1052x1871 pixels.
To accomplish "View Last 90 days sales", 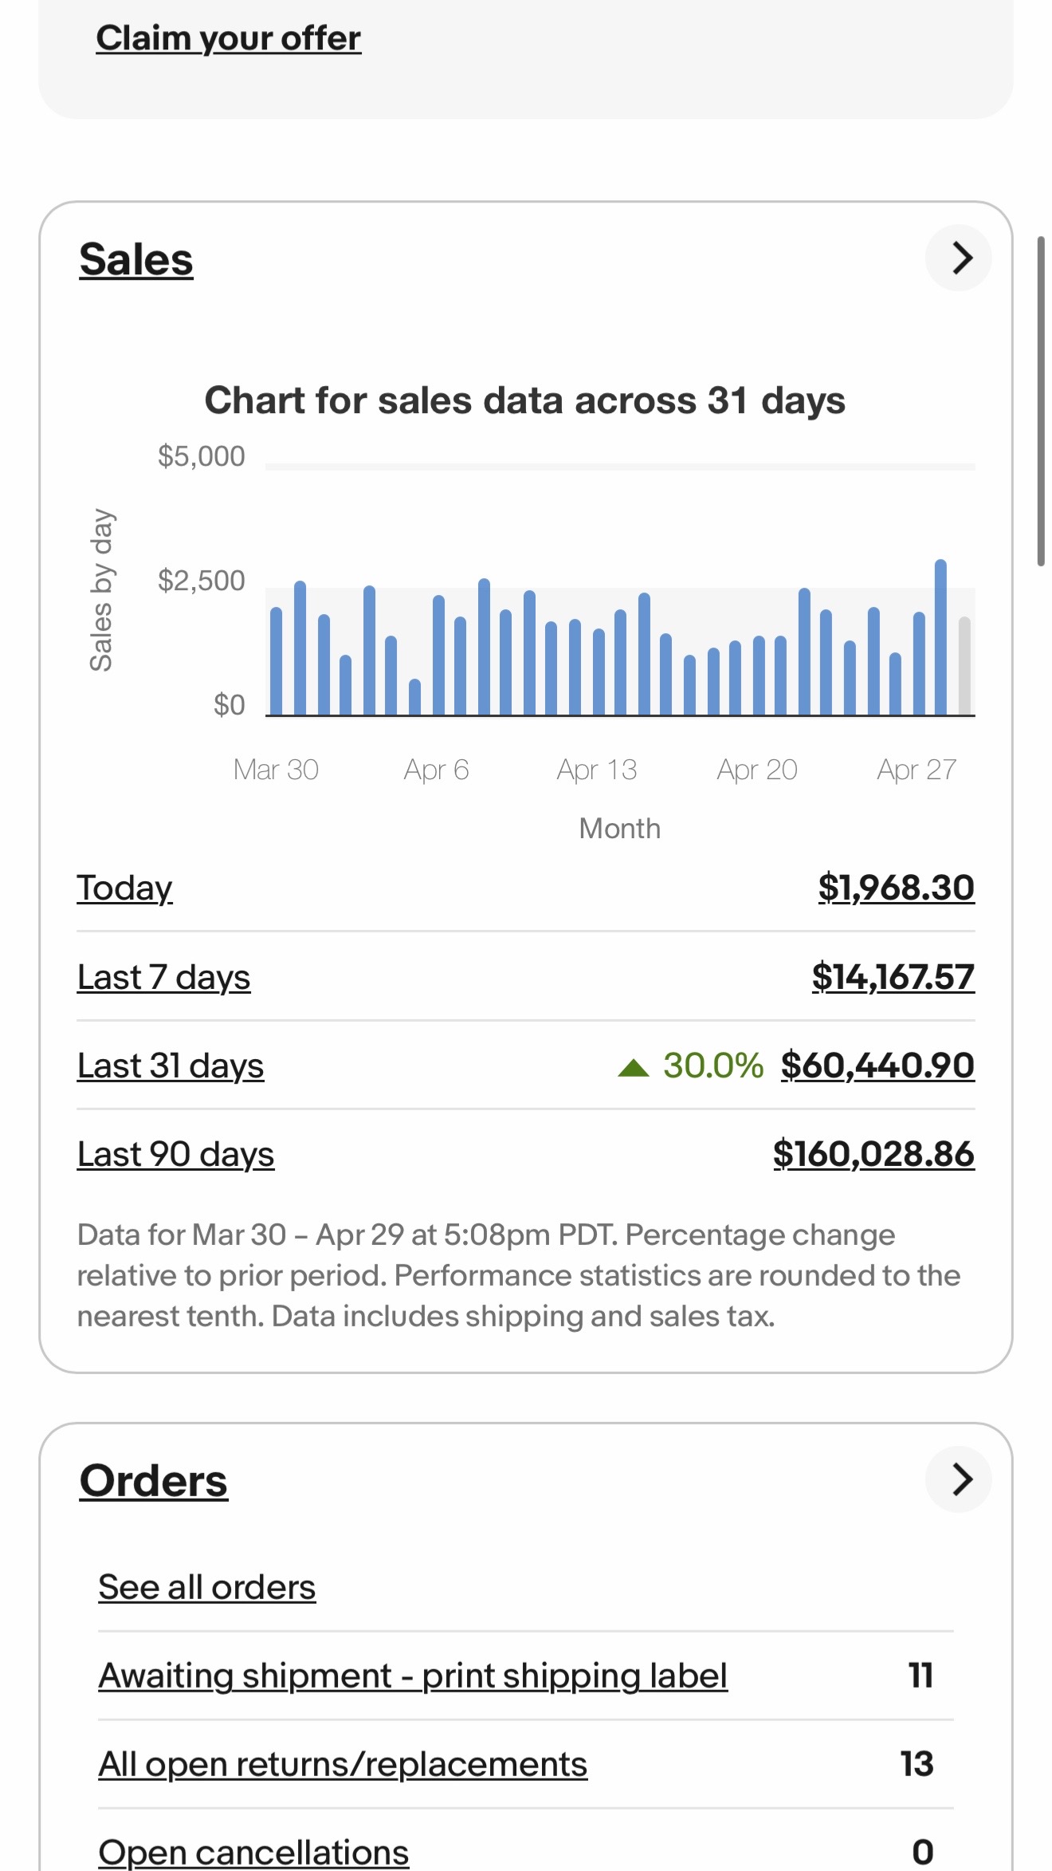I will coord(175,1154).
